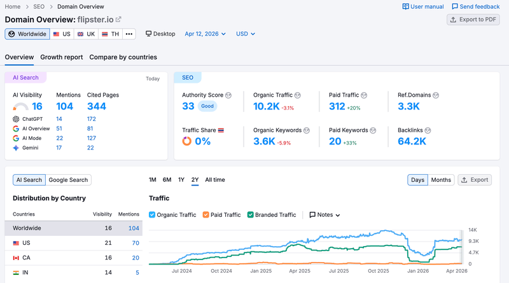The width and height of the screenshot is (509, 283).
Task: Open the Overview tab
Action: tap(19, 57)
